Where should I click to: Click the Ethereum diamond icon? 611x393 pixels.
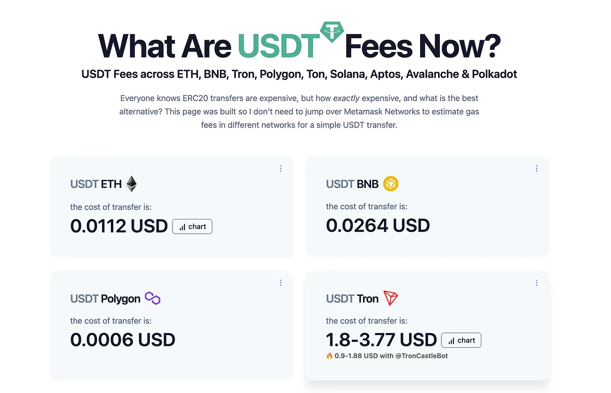coord(132,184)
